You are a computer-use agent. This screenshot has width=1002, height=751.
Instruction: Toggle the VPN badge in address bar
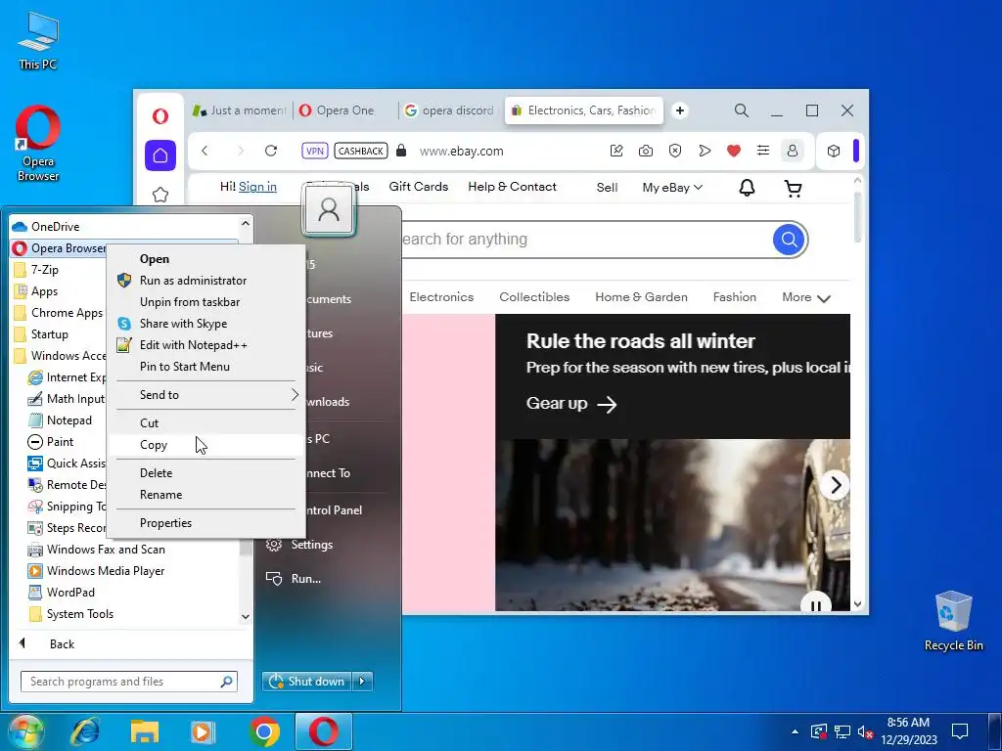click(314, 151)
